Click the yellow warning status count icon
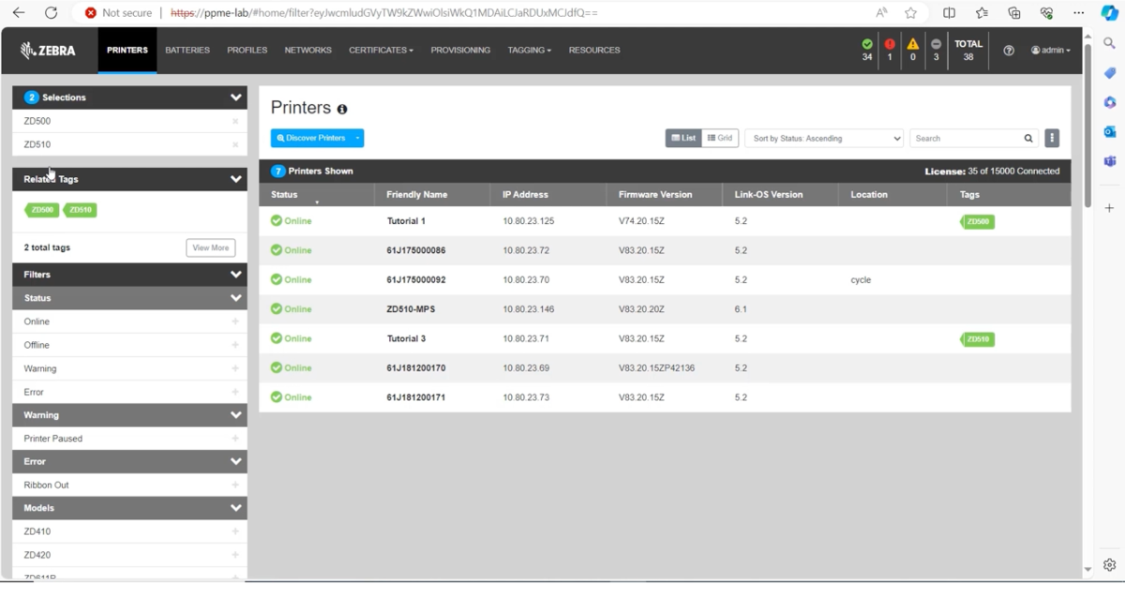 click(912, 44)
